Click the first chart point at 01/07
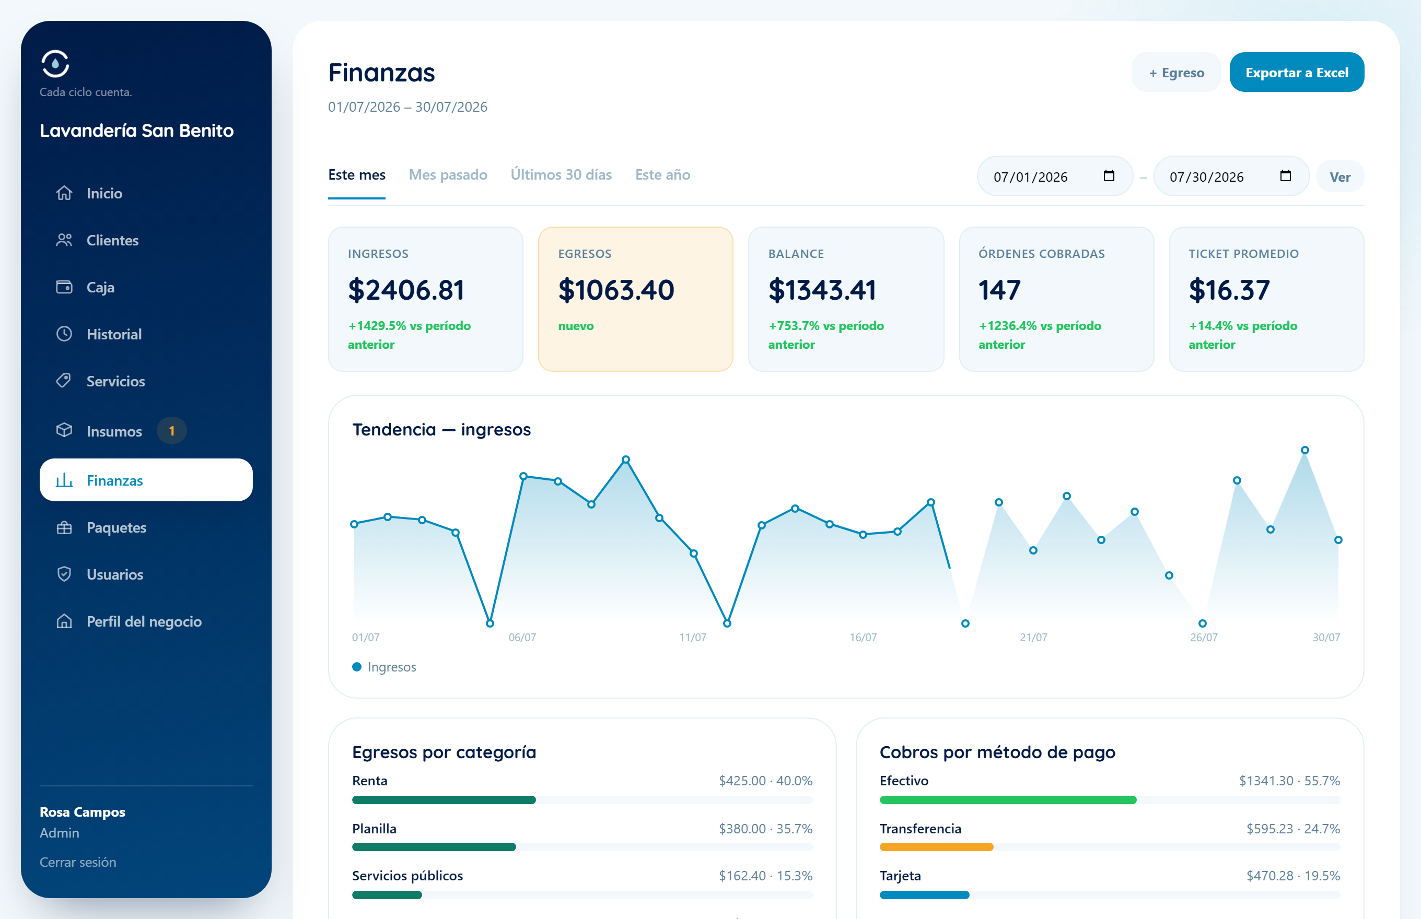 (x=354, y=524)
